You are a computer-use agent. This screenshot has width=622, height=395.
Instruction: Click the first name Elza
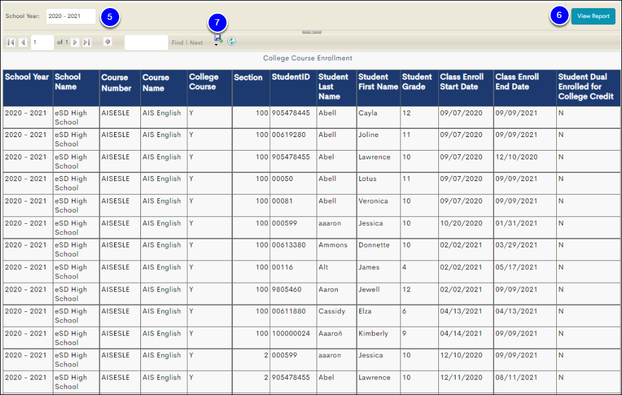point(365,311)
